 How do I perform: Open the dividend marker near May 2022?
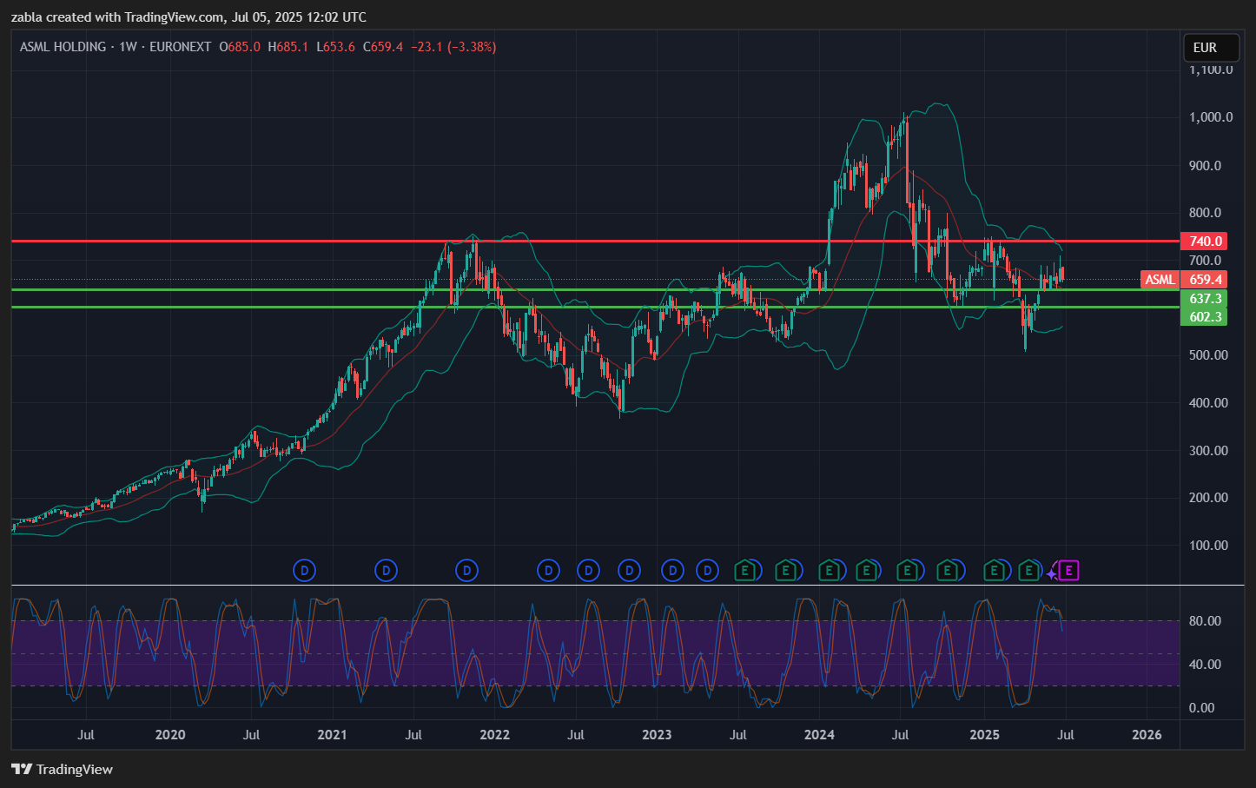pos(548,571)
